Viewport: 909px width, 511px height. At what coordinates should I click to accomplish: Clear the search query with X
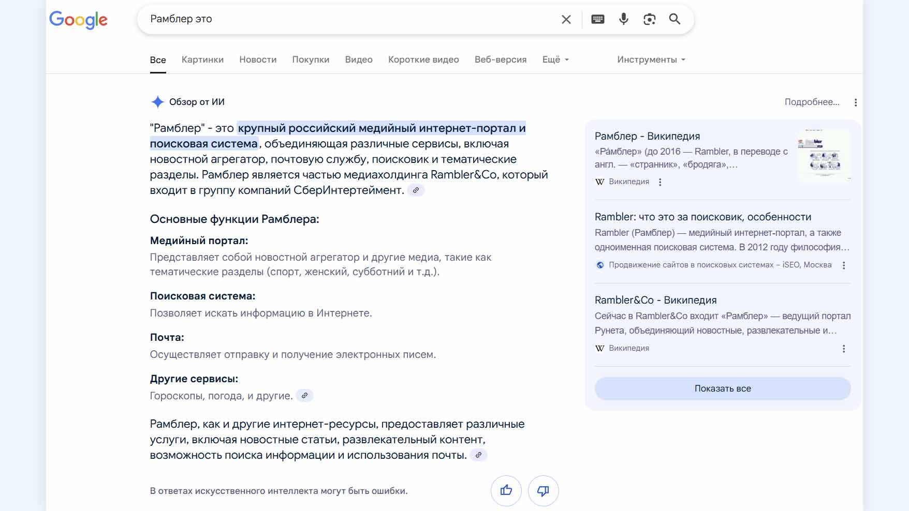[x=566, y=19]
